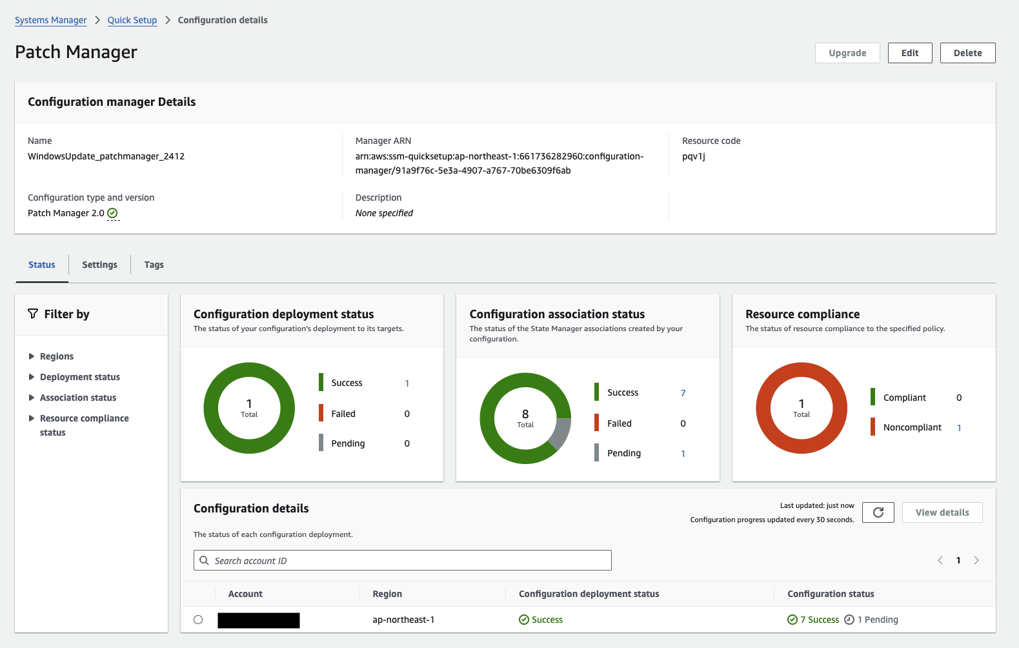Click the Account column header

[x=245, y=594]
